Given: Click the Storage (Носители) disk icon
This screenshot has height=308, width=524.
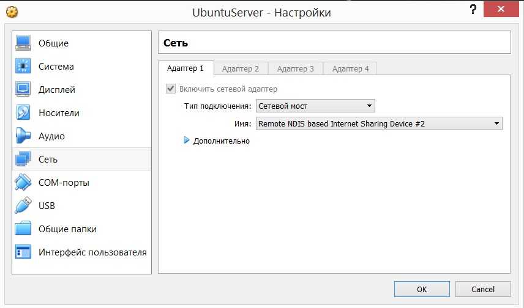Looking at the screenshot, I should pos(23,113).
